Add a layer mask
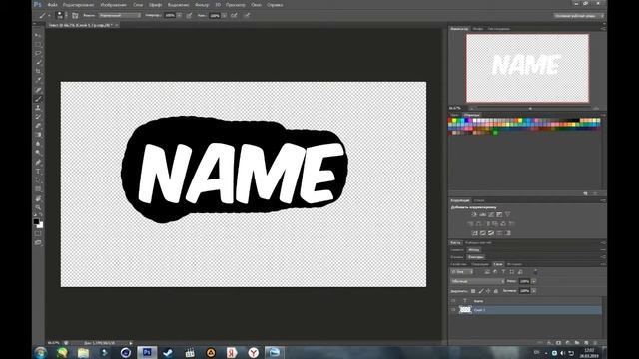 click(x=558, y=343)
